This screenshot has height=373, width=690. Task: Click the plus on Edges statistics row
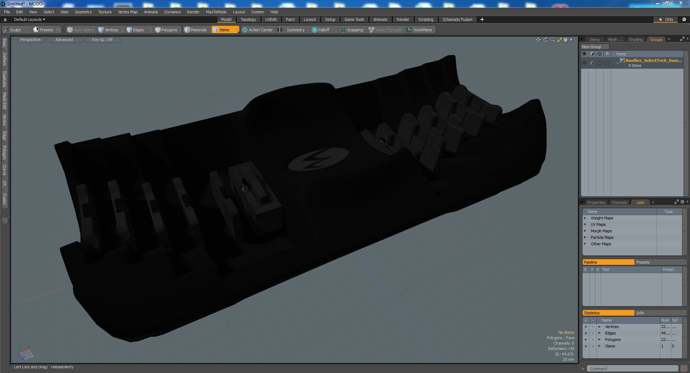pyautogui.click(x=586, y=333)
